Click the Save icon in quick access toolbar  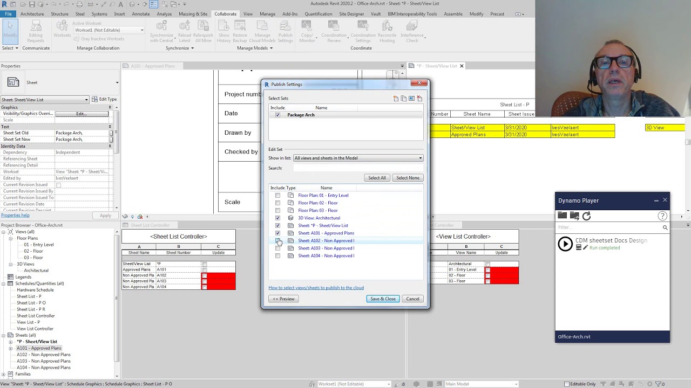(x=33, y=4)
